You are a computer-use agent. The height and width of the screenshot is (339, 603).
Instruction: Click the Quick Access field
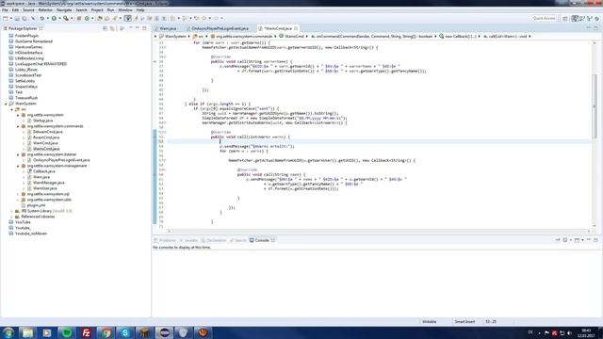(x=544, y=18)
